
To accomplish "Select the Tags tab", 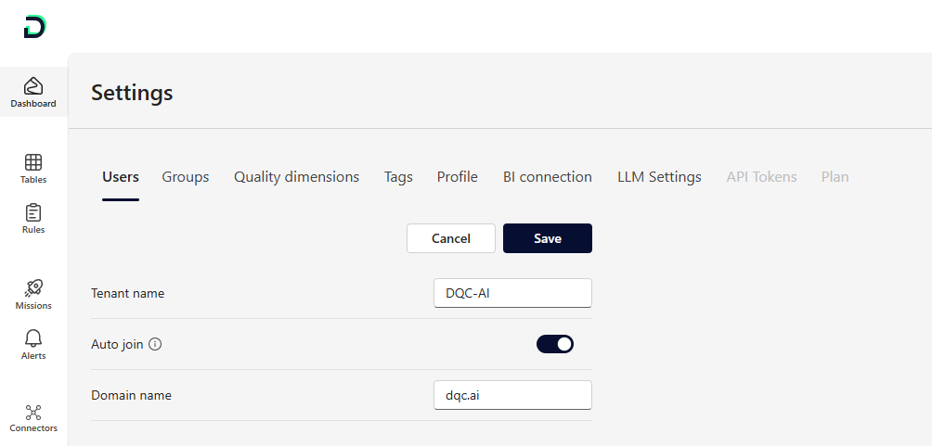I will point(398,177).
